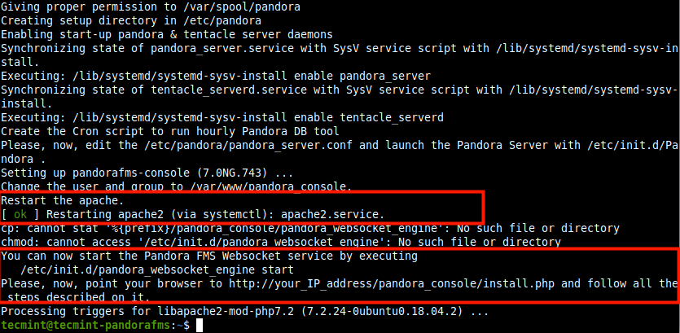Click the 'Setting up pandorafms-console' line
The width and height of the screenshot is (680, 333).
point(156,173)
